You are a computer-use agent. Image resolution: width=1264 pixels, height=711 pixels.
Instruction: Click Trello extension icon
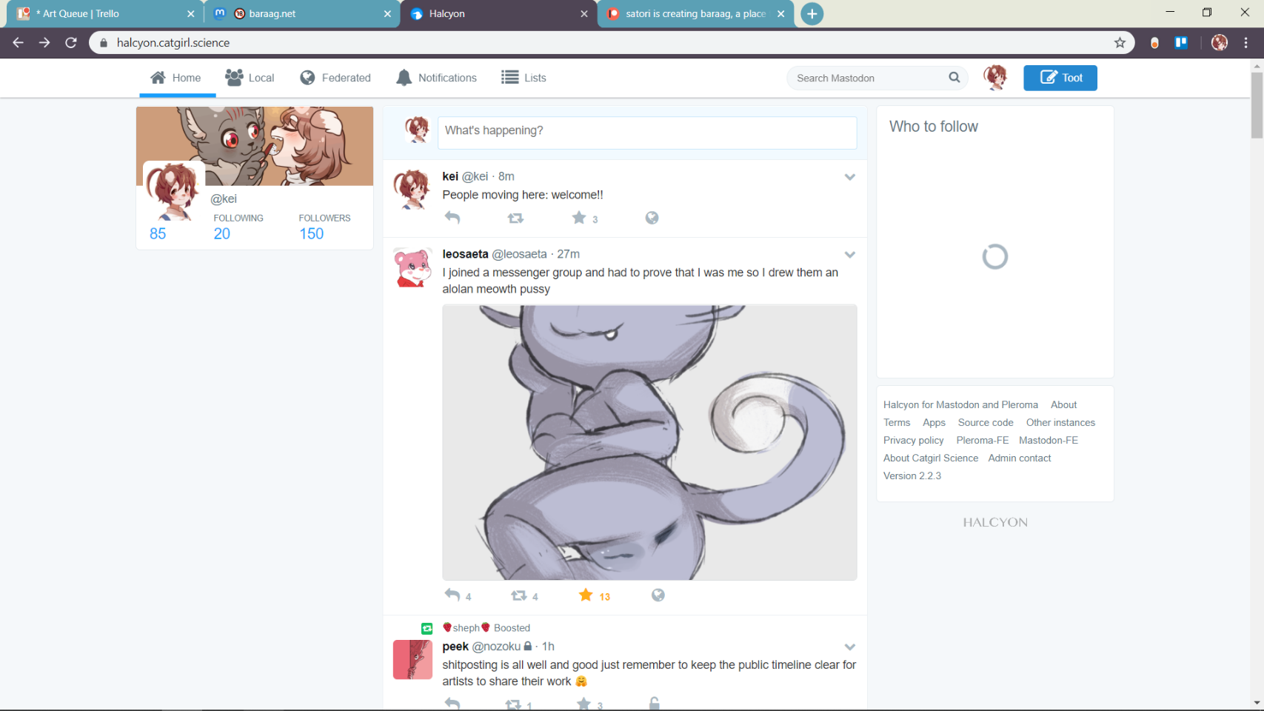click(x=1181, y=43)
